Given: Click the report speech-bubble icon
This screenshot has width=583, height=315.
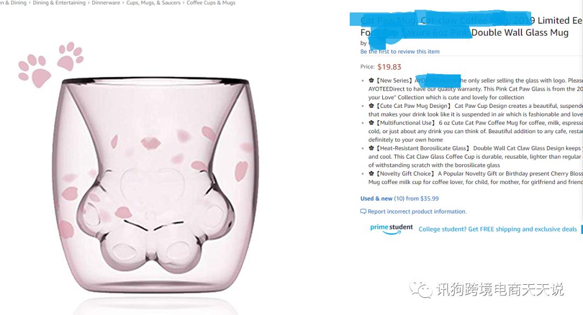Looking at the screenshot, I should pos(363,211).
